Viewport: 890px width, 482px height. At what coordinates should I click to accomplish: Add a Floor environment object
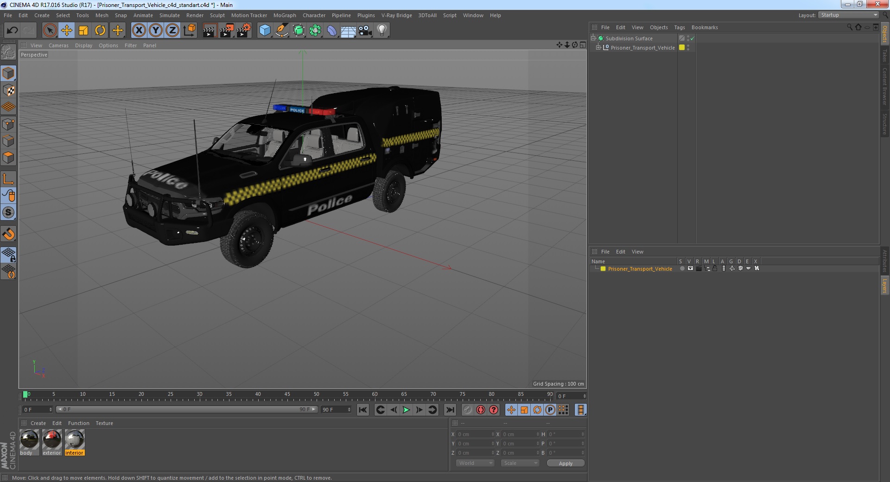click(349, 31)
